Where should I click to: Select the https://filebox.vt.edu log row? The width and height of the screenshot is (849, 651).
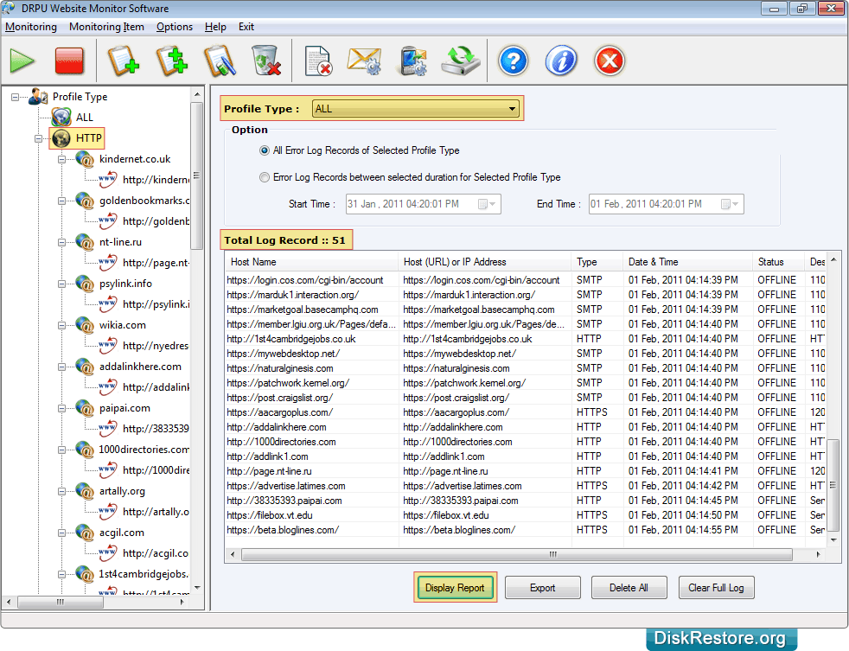(525, 515)
